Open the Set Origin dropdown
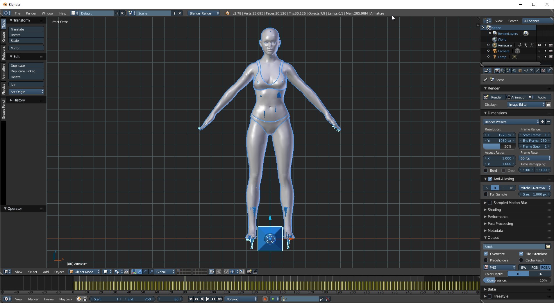 pyautogui.click(x=26, y=92)
